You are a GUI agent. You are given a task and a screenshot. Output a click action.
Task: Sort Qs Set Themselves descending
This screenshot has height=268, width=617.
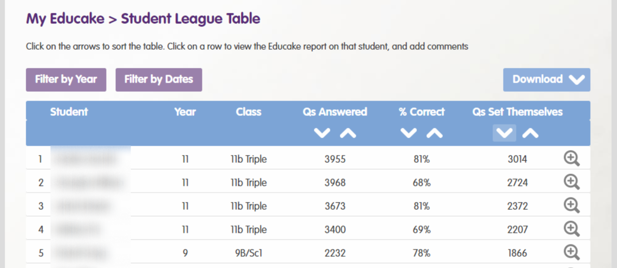pyautogui.click(x=504, y=132)
